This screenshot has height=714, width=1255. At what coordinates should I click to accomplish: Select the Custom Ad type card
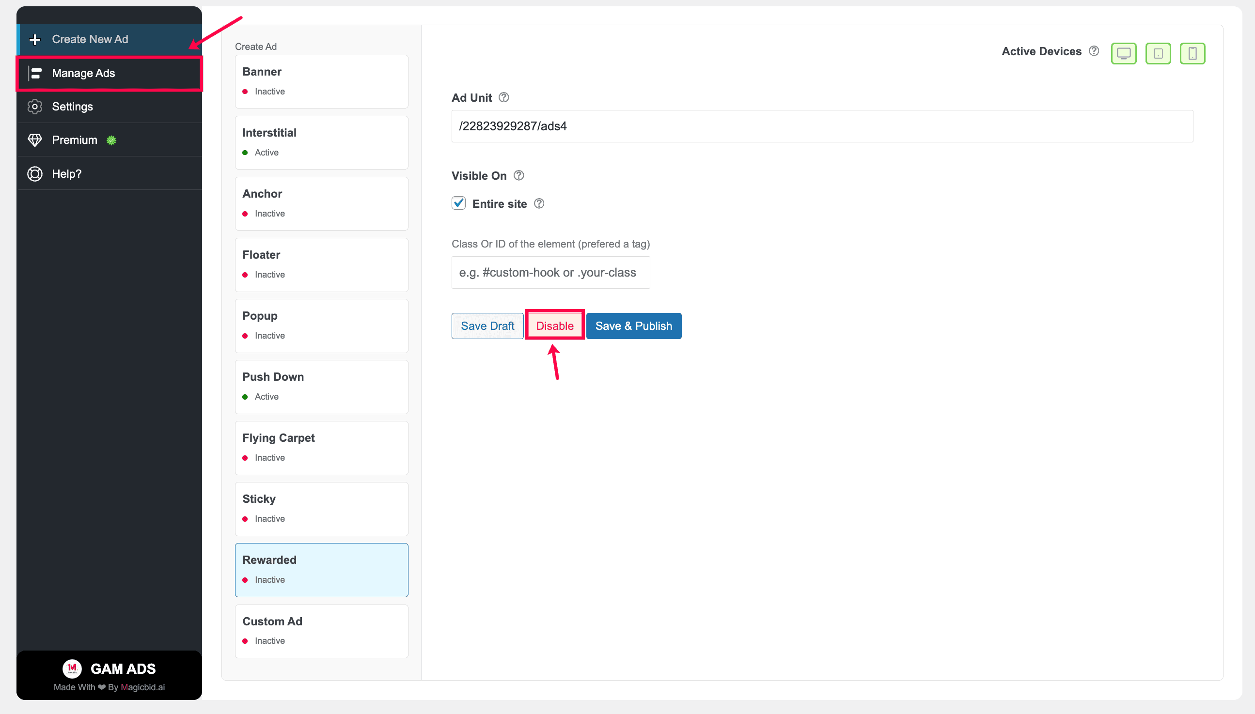(321, 631)
